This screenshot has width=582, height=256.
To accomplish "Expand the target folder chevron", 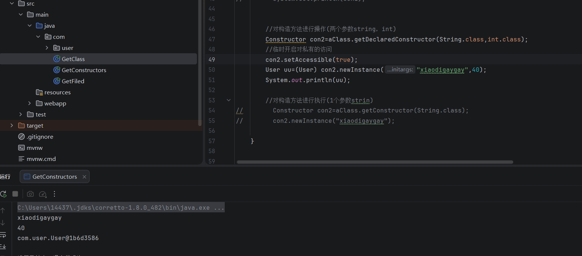I will (12, 125).
